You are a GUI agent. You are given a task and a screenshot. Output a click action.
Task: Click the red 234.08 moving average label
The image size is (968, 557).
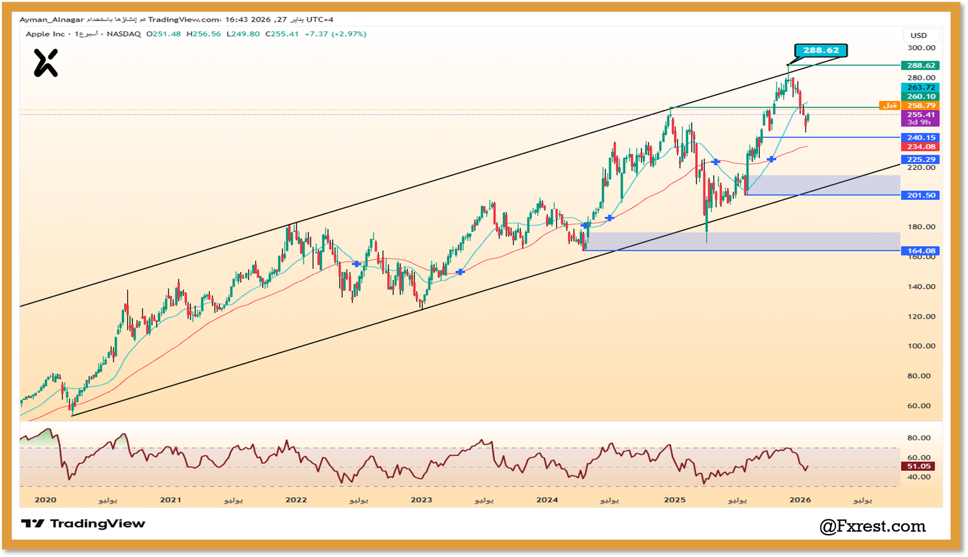pyautogui.click(x=920, y=147)
